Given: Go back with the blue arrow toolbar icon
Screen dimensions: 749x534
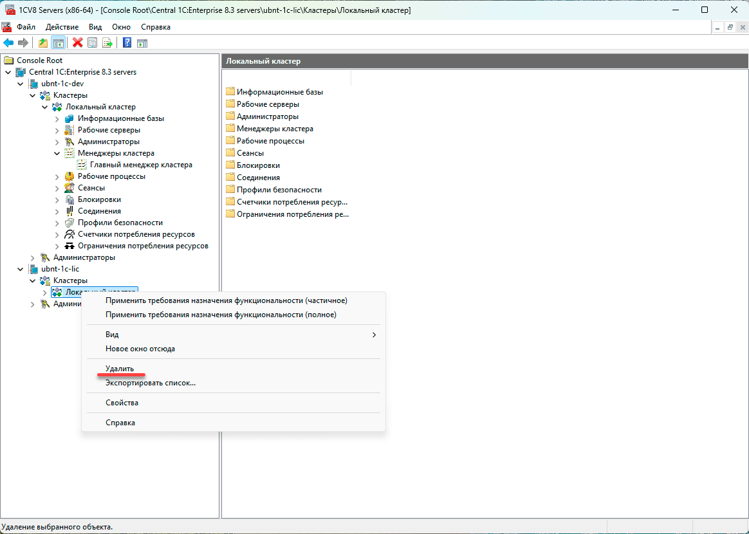Looking at the screenshot, I should [8, 43].
